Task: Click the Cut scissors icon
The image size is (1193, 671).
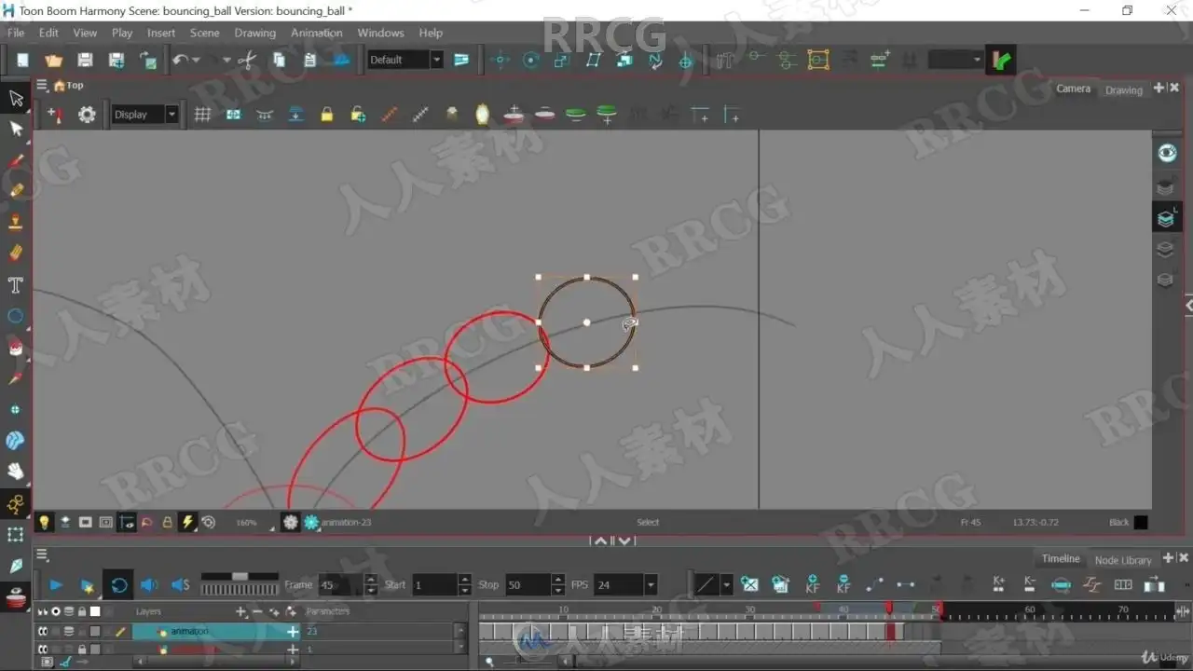Action: coord(247,60)
